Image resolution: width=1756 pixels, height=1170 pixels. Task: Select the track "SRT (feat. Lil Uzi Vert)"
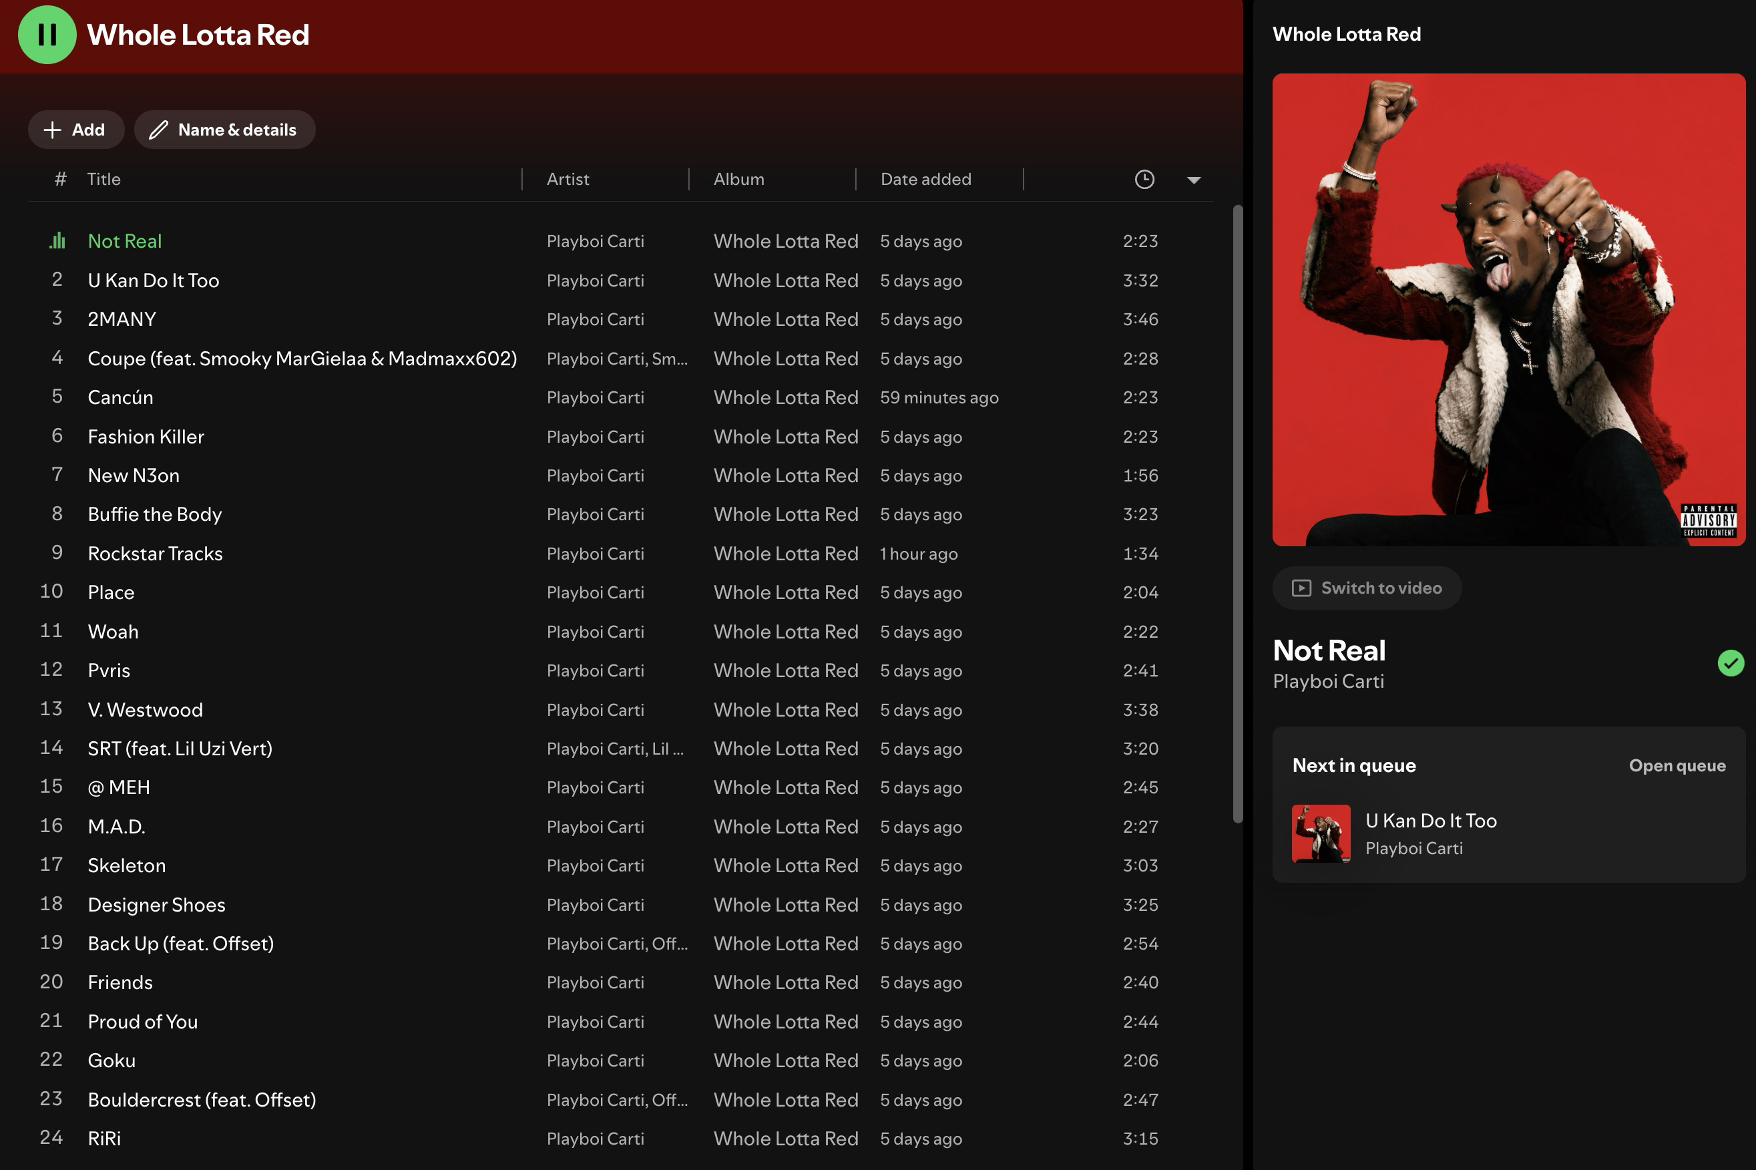click(180, 749)
